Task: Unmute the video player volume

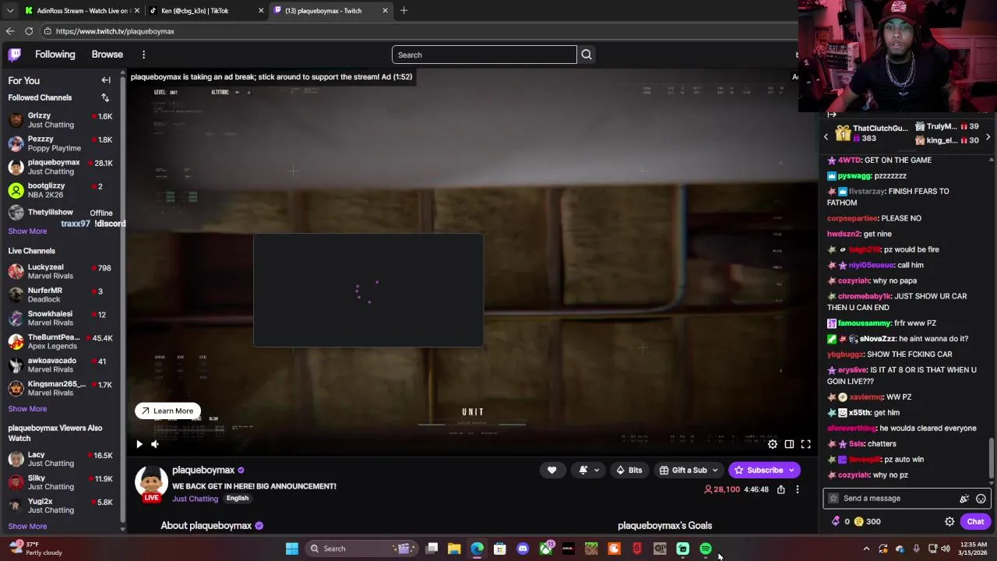Action: [155, 444]
